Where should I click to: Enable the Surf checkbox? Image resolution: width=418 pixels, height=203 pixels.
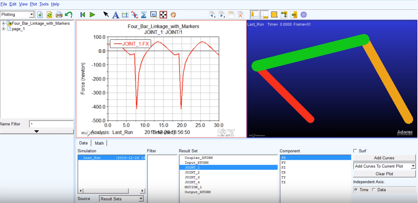[355, 151]
